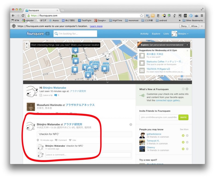This screenshot has width=215, height=178.
Task: Open the moremost bookmarks folder
Action: [132, 20]
